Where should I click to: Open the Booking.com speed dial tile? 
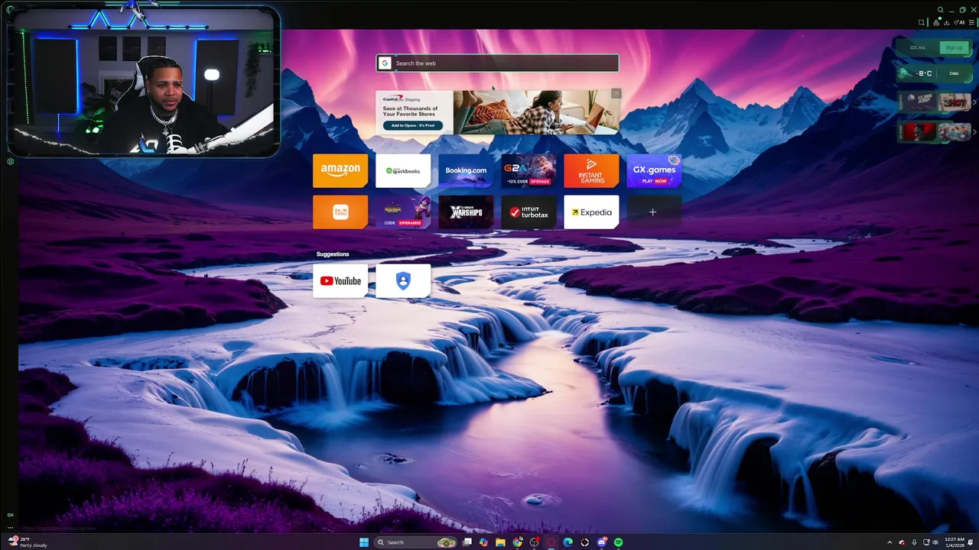[466, 170]
